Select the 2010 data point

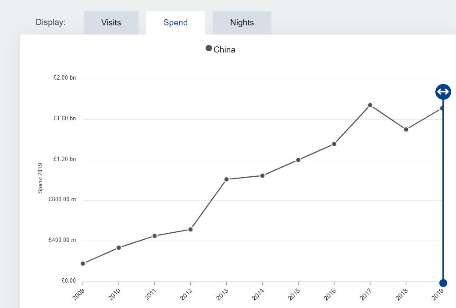tap(119, 248)
